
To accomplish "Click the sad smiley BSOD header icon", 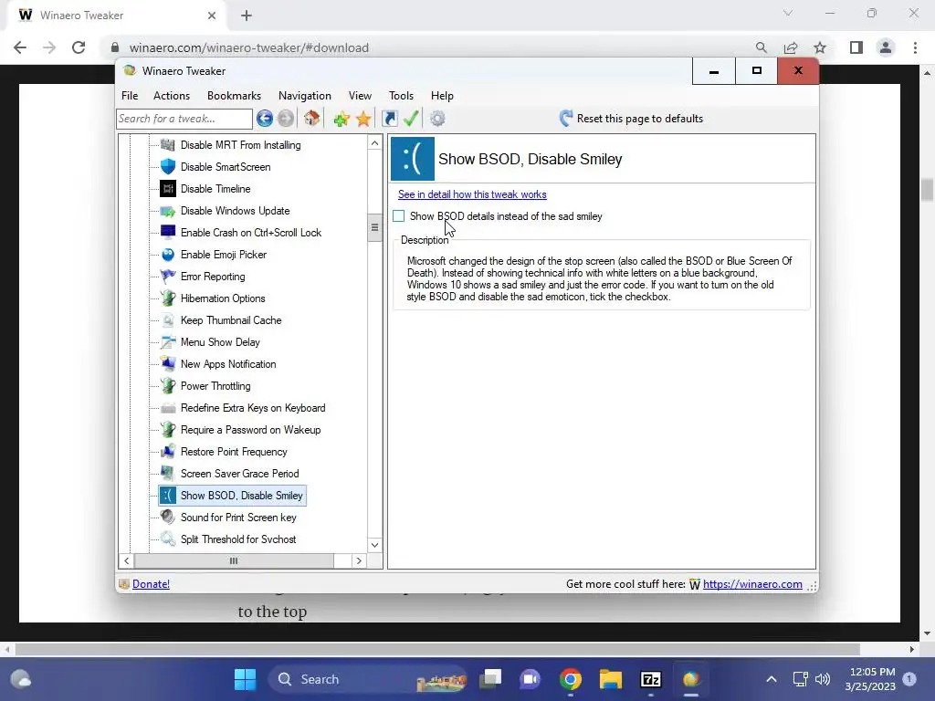I will 413,159.
